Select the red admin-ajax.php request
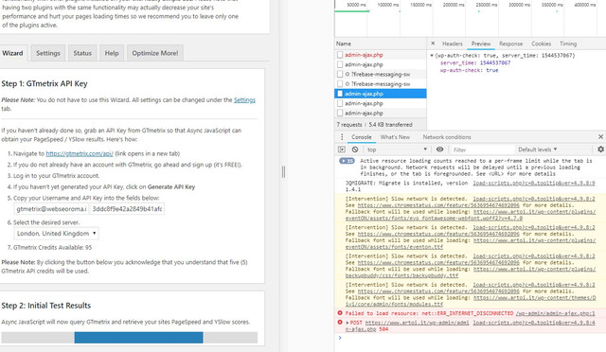The width and height of the screenshot is (606, 352). (381, 55)
